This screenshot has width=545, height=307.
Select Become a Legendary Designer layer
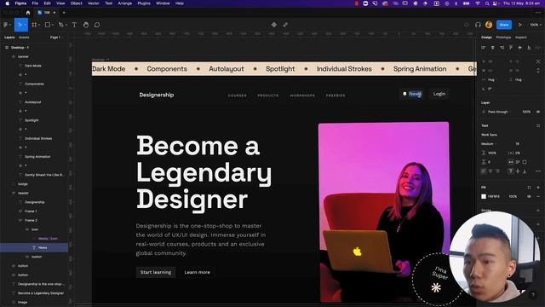click(x=41, y=293)
